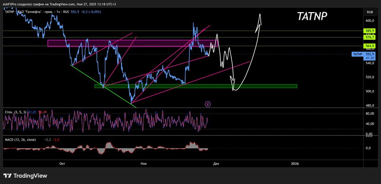The image size is (381, 184).
Task: Click the AshFXPro chart author header text
Action: coord(59,4)
